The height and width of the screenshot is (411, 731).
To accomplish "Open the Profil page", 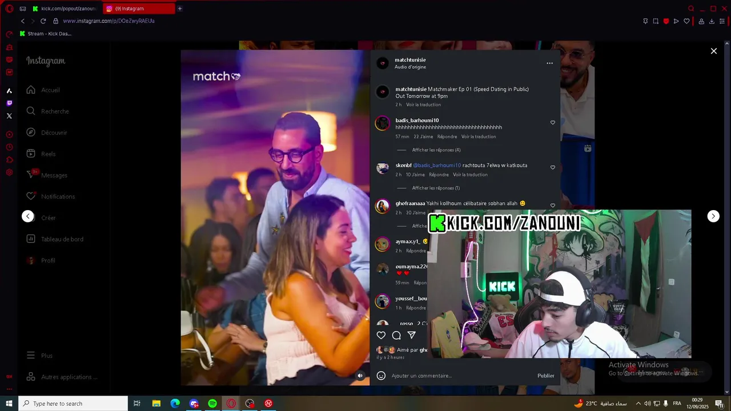I will (41, 260).
